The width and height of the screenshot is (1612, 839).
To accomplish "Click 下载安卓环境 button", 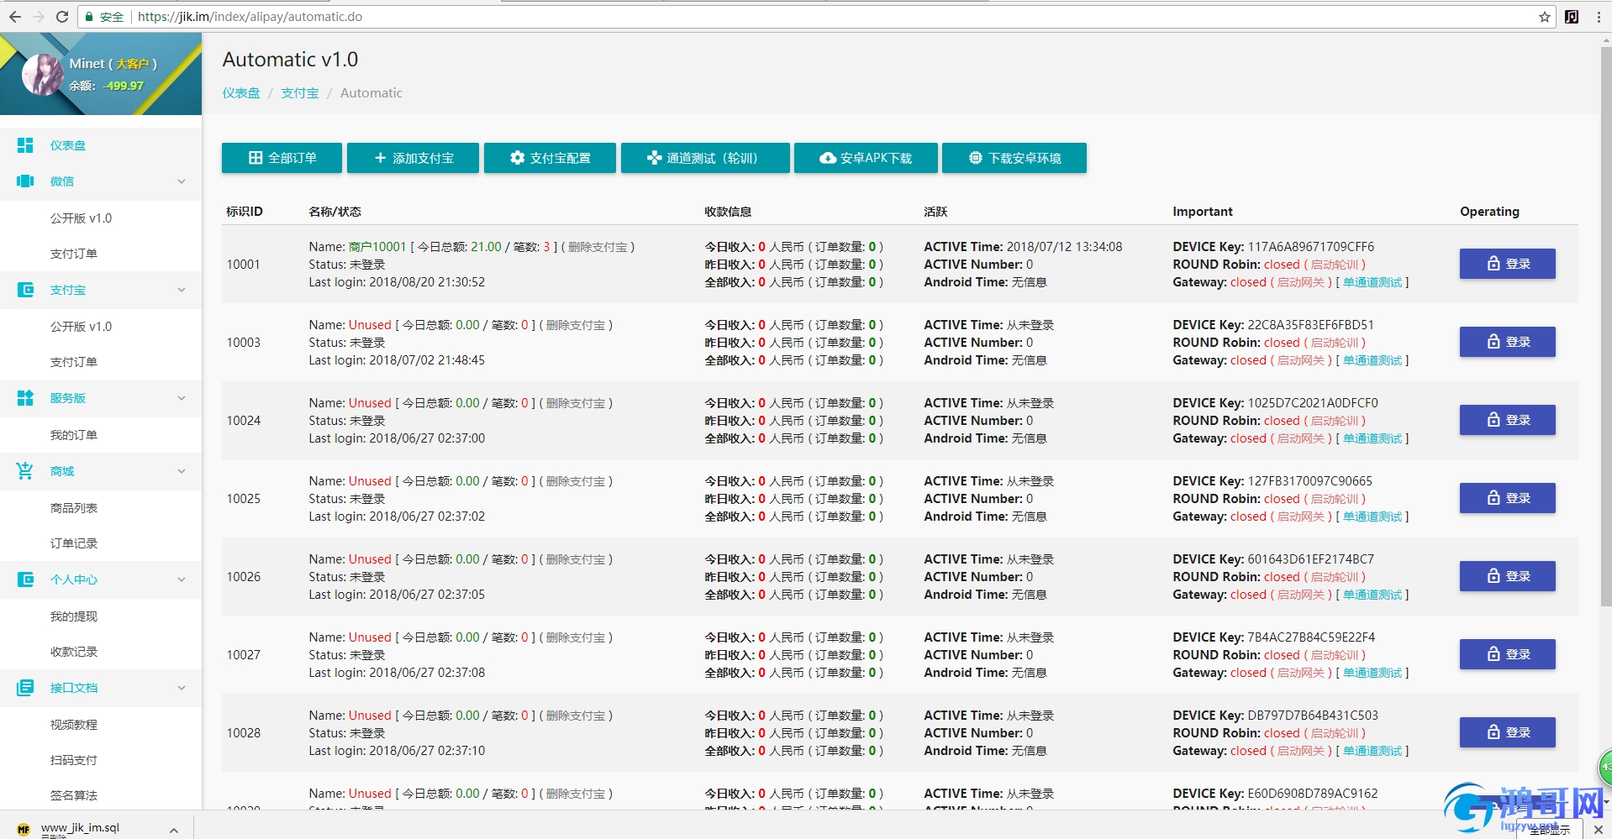I will tap(1014, 158).
